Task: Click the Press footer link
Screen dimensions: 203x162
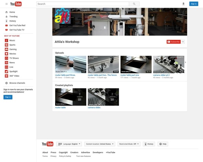Action: [53, 153]
